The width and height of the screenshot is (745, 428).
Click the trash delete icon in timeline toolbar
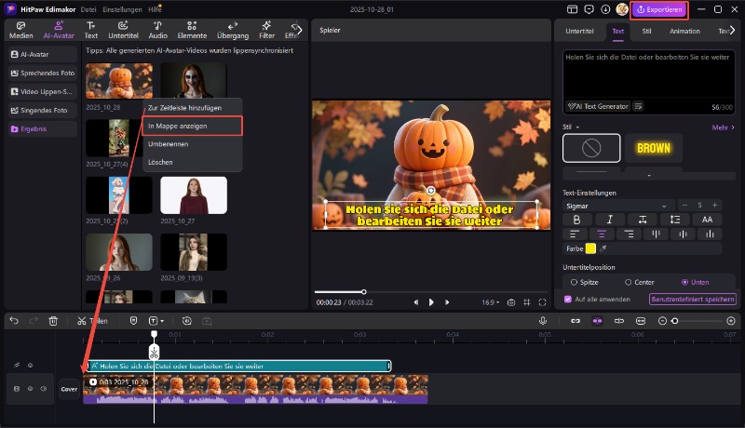(x=53, y=321)
